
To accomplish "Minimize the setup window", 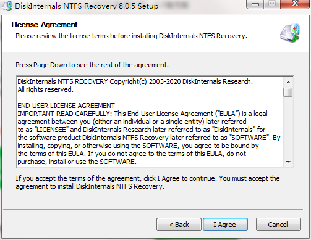I will tap(255, 4).
